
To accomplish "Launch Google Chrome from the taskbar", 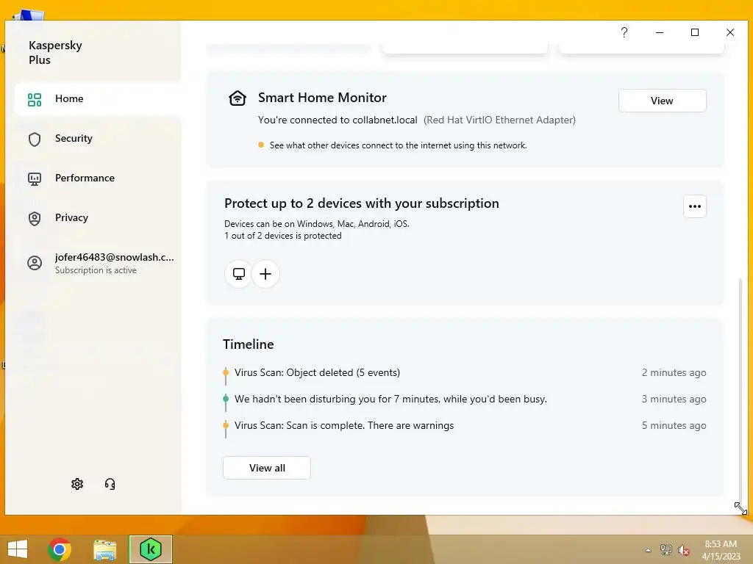I will click(x=60, y=549).
